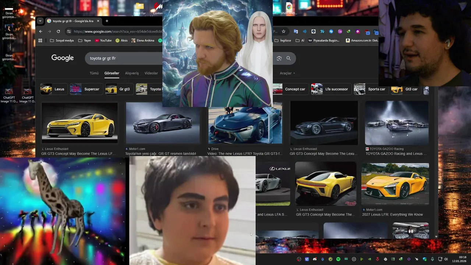The height and width of the screenshot is (265, 471).
Task: Open the Motor1.com dark car image result
Action: (x=163, y=123)
